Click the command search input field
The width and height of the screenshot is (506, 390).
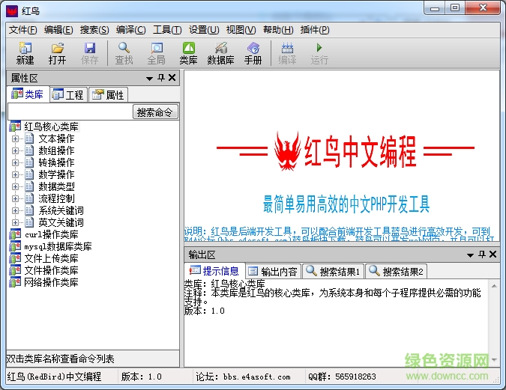coord(70,112)
